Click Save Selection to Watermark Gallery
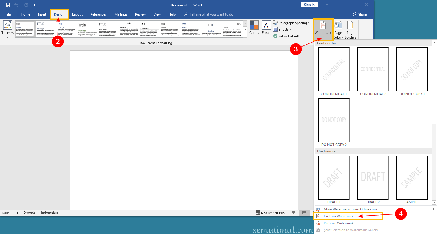 pos(352,230)
